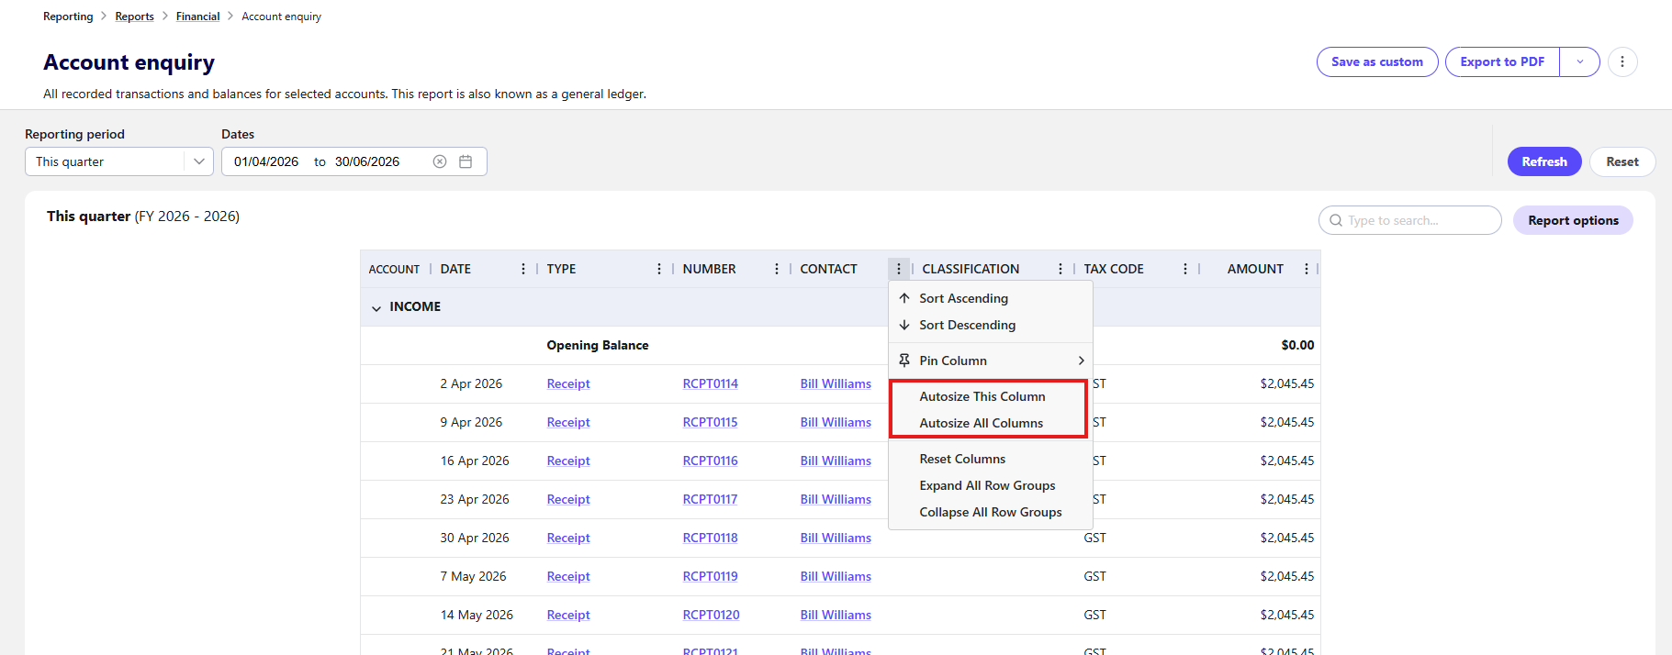Open receipt RCPT0114 link
1672x655 pixels.
pos(710,383)
